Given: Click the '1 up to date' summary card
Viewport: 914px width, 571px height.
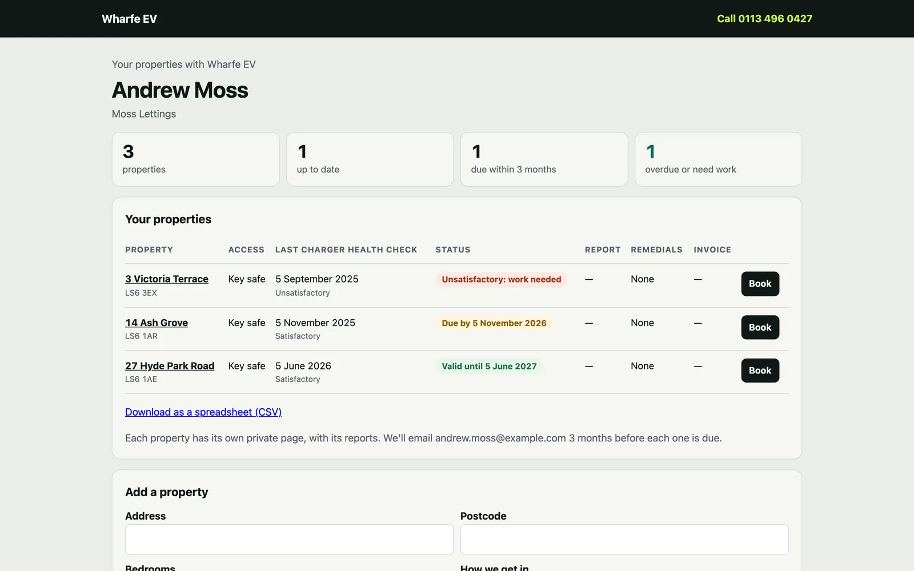Looking at the screenshot, I should point(370,159).
